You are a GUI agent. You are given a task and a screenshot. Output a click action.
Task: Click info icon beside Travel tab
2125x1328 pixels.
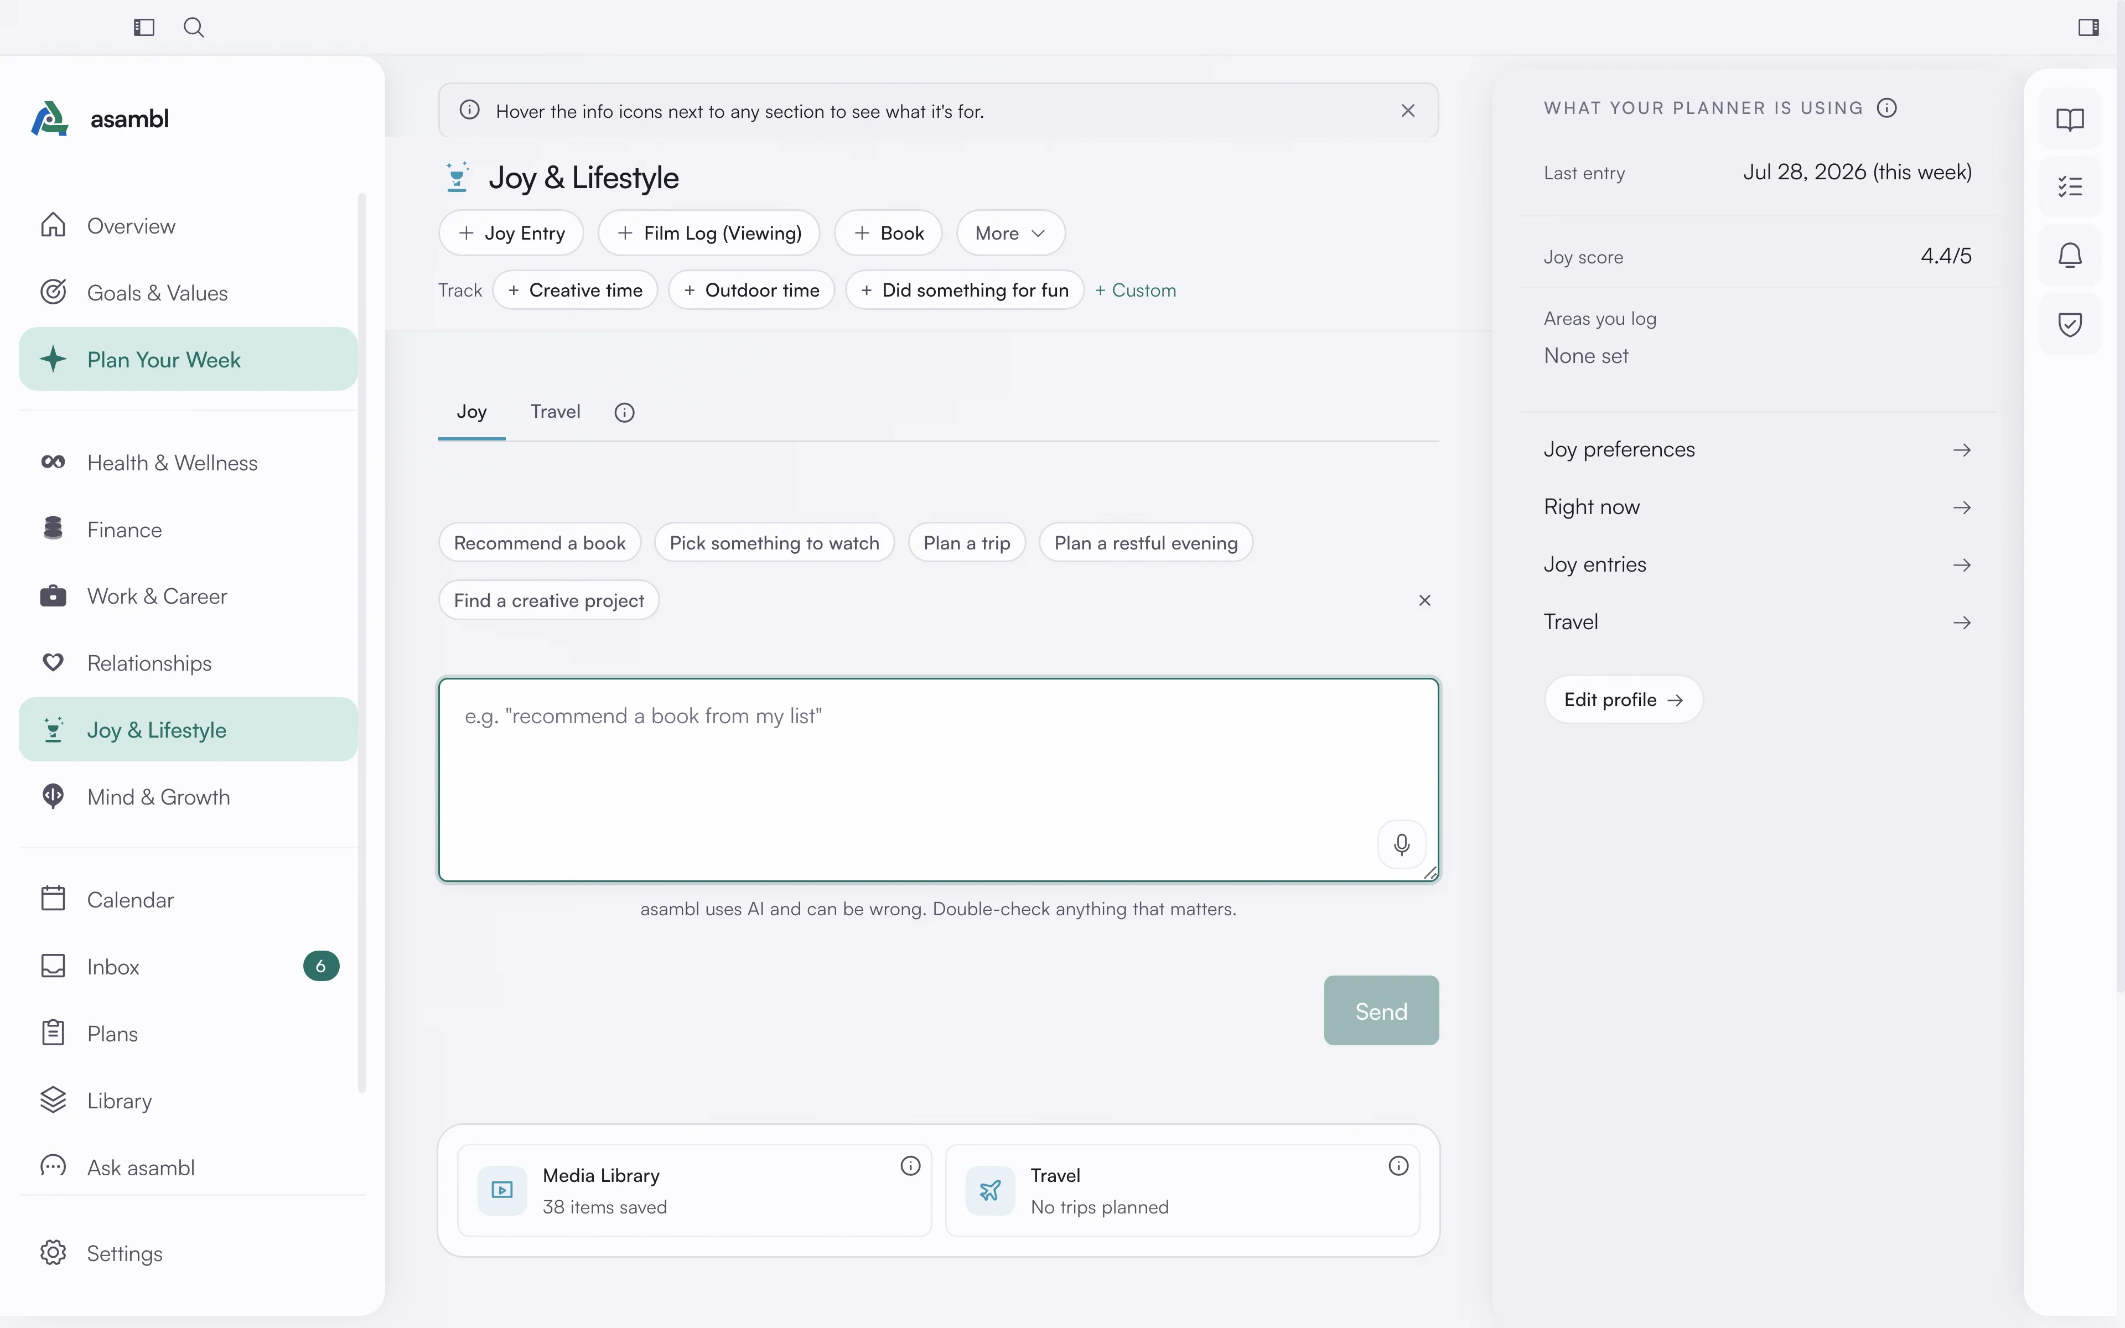point(624,413)
